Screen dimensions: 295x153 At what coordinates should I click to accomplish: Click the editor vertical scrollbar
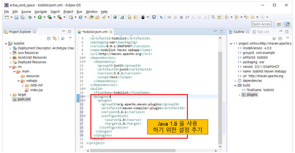(x=220, y=92)
